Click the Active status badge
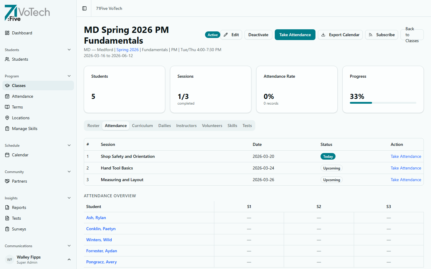The height and width of the screenshot is (269, 431). click(213, 35)
